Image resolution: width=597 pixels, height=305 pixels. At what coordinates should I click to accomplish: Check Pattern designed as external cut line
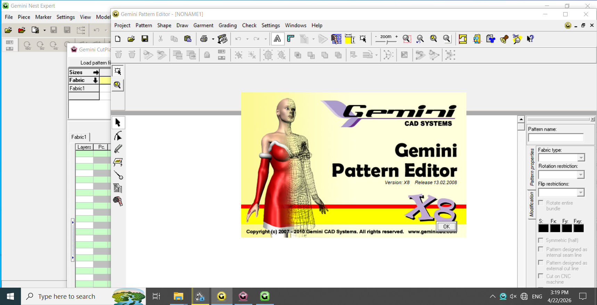pos(541,263)
